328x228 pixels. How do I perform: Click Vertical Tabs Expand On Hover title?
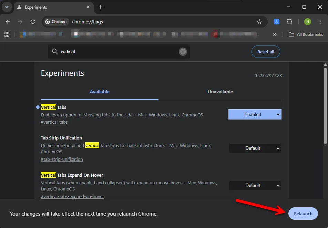[72, 175]
